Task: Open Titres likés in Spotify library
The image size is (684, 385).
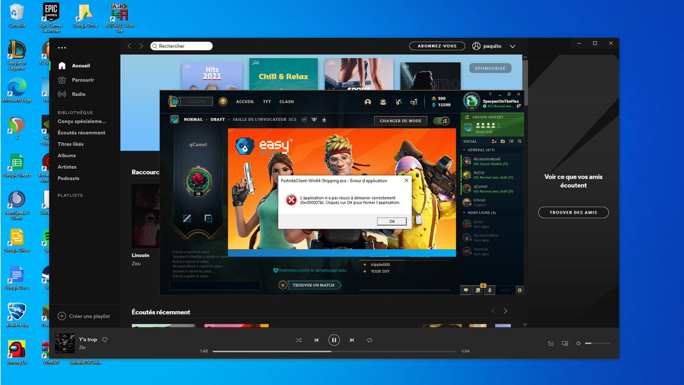Action: tap(71, 144)
